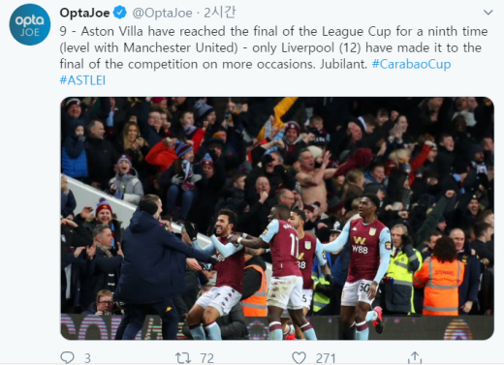Click the reply speech bubble icon
This screenshot has height=365, width=504.
(x=68, y=357)
